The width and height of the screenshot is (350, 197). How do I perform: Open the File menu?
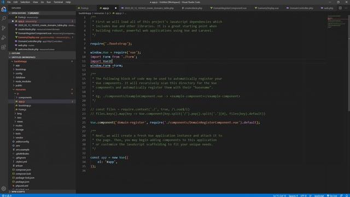[x=9, y=2]
